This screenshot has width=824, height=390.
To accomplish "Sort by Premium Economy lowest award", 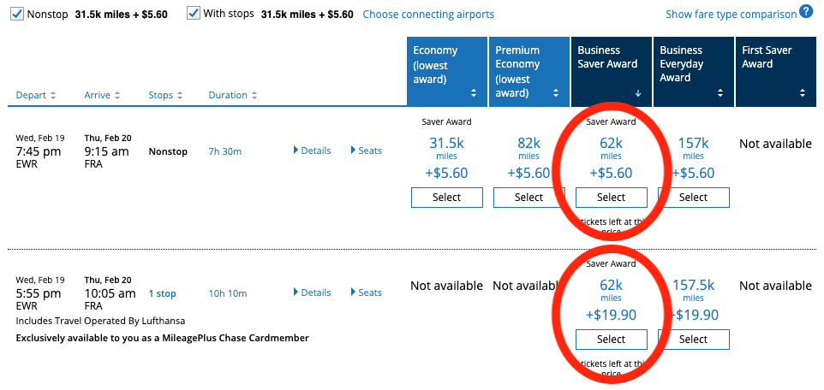I will 529,72.
